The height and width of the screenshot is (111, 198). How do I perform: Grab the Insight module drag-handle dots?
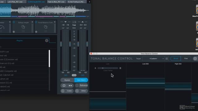[23, 31]
